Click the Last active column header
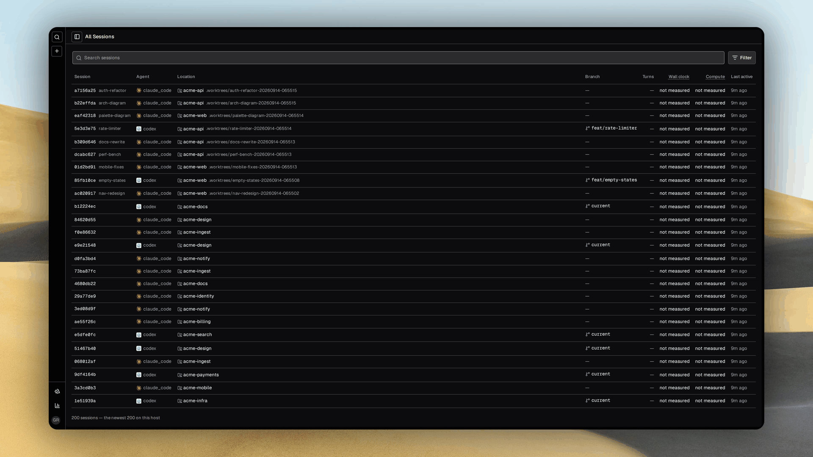Image resolution: width=813 pixels, height=457 pixels. (742, 77)
